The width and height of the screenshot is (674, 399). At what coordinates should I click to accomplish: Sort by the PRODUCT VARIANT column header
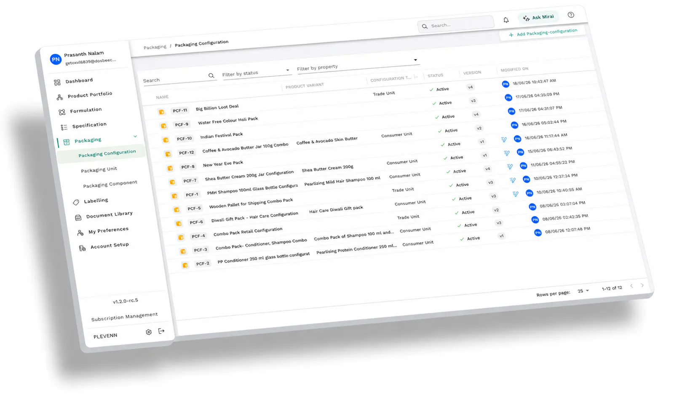point(305,86)
